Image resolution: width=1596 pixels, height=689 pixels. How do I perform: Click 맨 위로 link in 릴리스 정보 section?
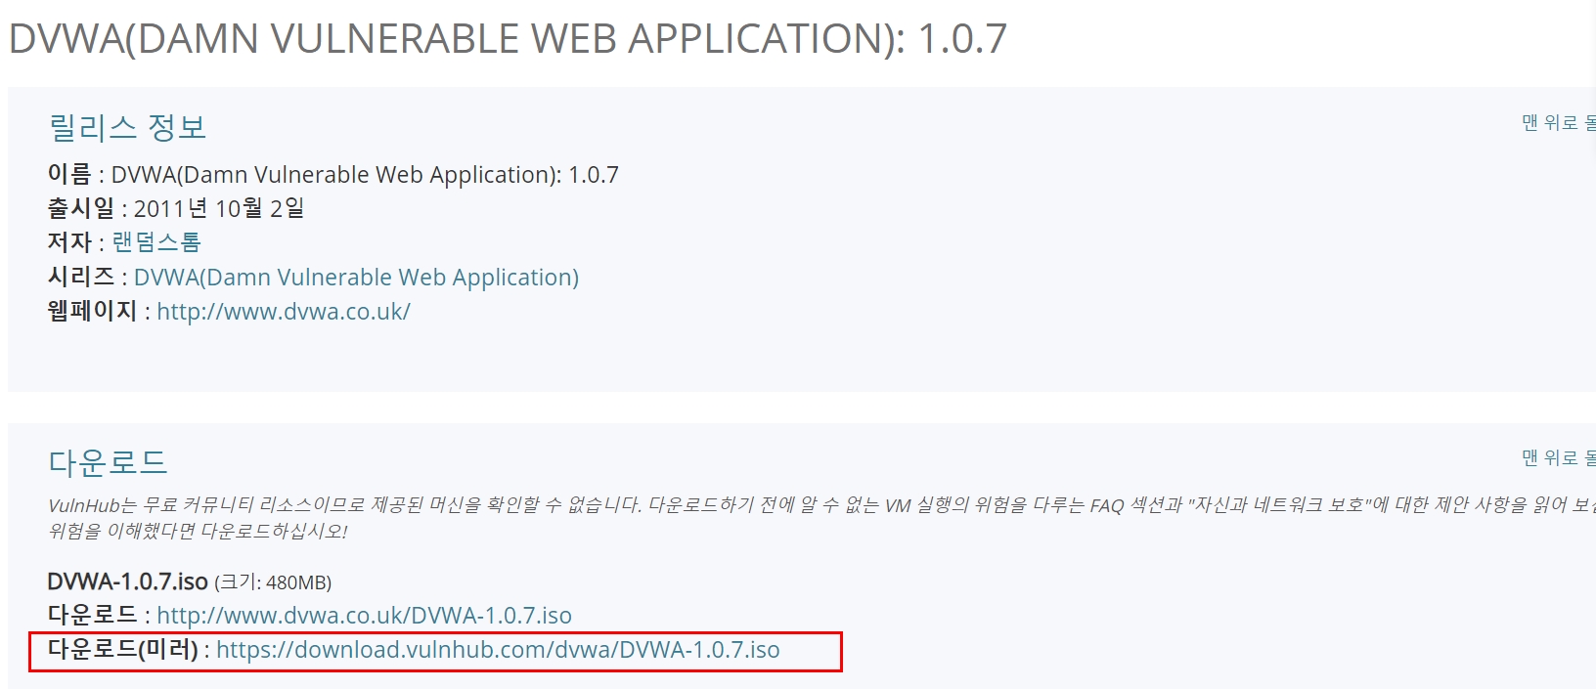pos(1558,123)
